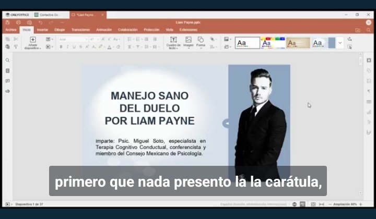Open Open file location icon near the top right

[x=358, y=30]
